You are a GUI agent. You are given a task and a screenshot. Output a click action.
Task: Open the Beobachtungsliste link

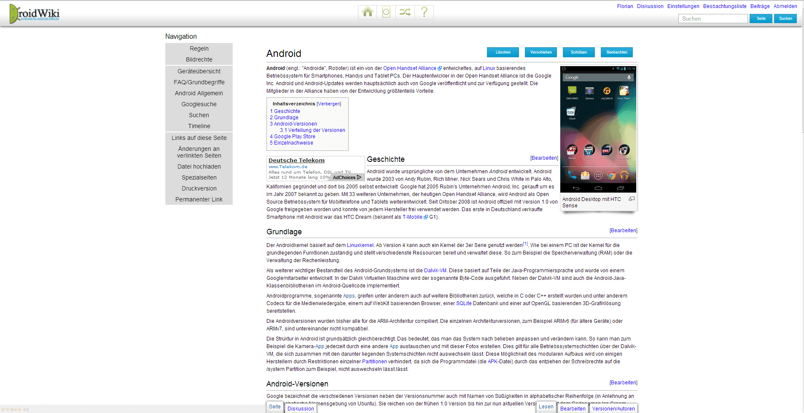[725, 6]
